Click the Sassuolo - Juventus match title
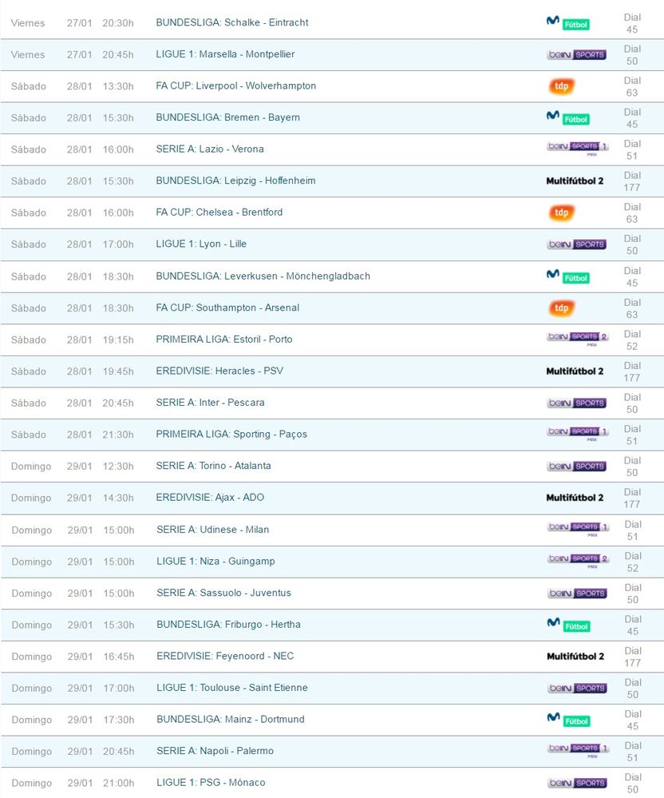The height and width of the screenshot is (798, 664). click(223, 593)
